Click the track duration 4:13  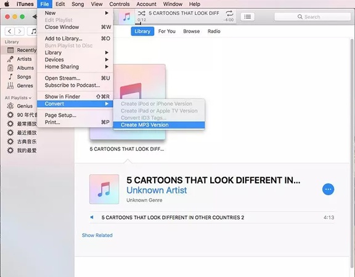(x=328, y=217)
